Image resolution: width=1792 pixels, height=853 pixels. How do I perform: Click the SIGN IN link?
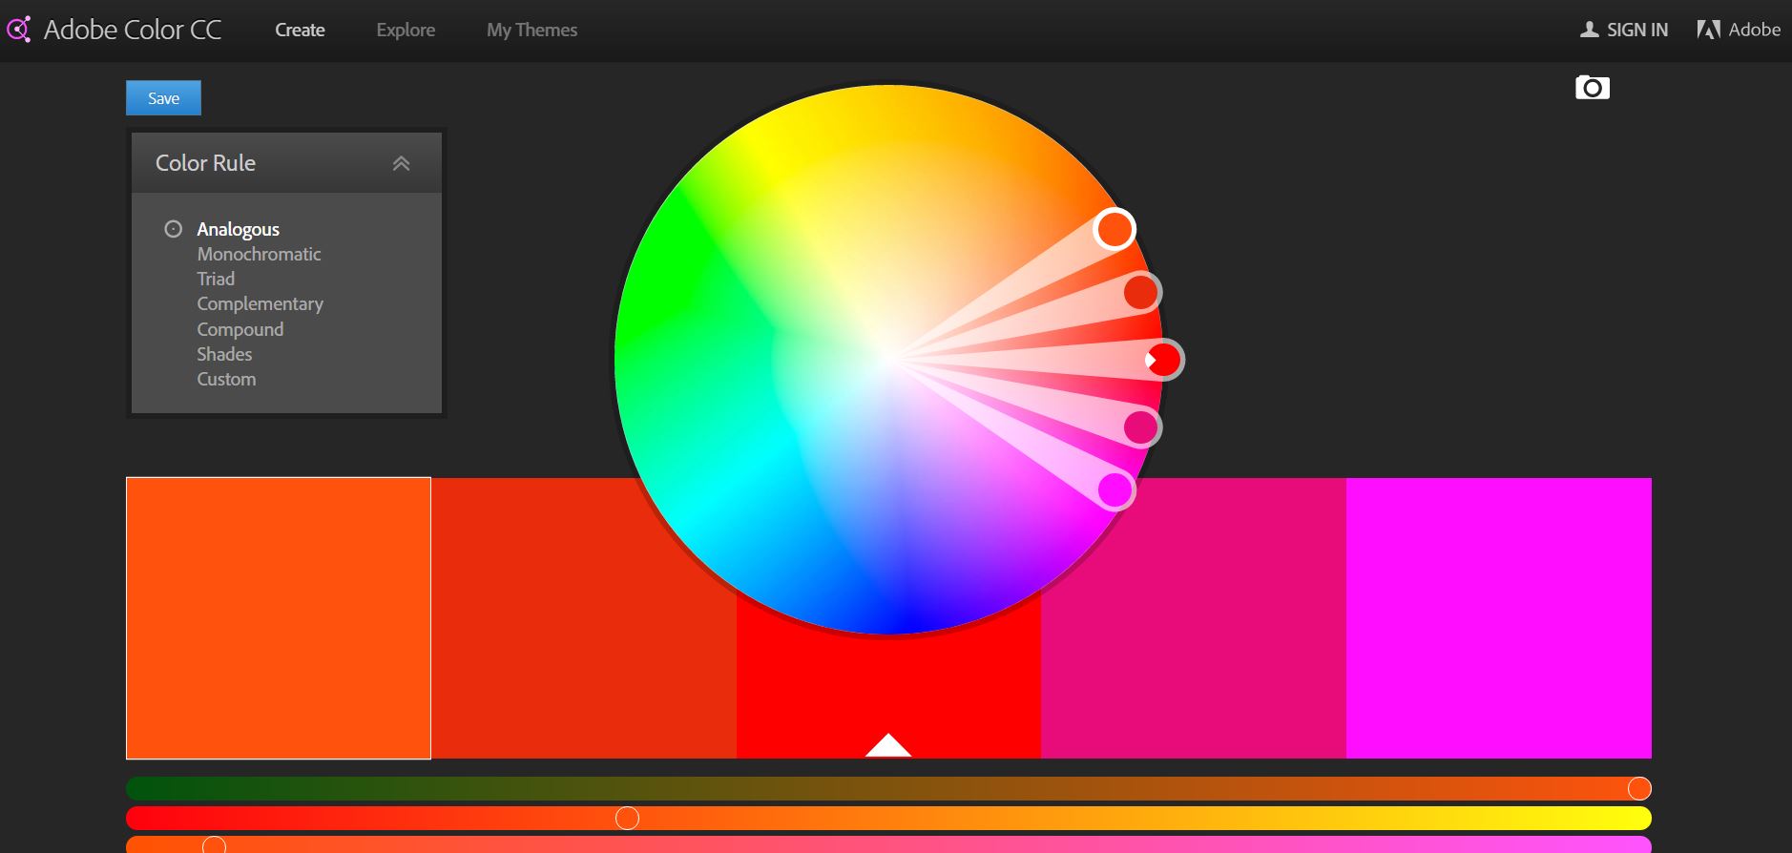[1637, 30]
